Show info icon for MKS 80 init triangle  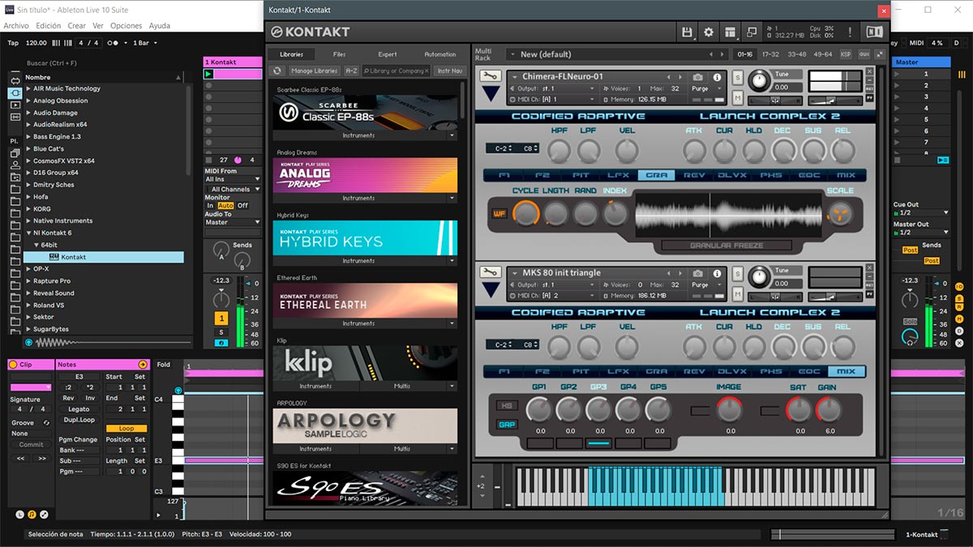717,273
